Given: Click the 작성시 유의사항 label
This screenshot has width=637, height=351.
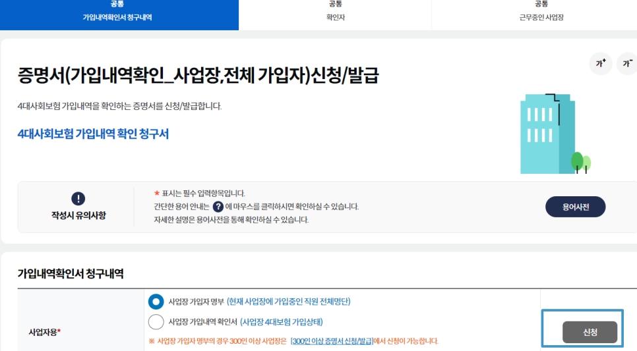Looking at the screenshot, I should click(78, 215).
